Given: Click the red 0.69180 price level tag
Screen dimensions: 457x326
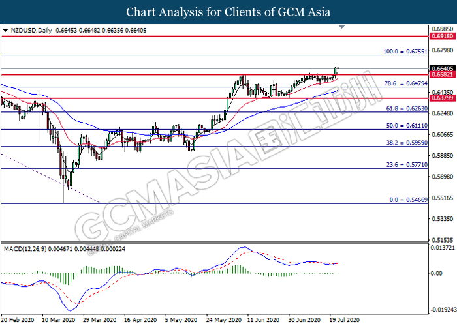Looking at the screenshot, I should click(x=442, y=37).
